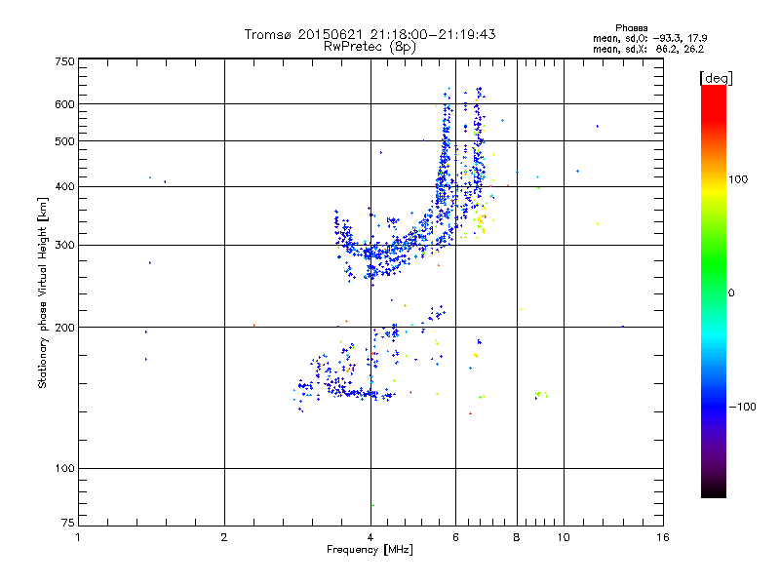Click the '[deg]' colorbar unit label

716,78
